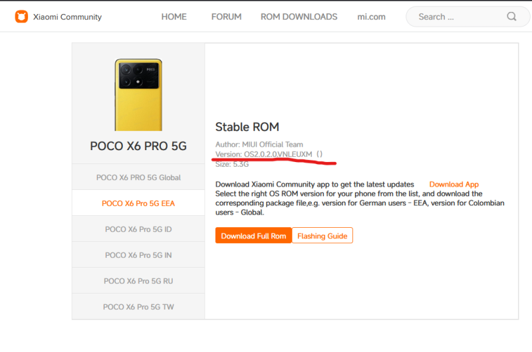Click the search magnifier icon
This screenshot has height=352, width=532.
pyautogui.click(x=511, y=17)
